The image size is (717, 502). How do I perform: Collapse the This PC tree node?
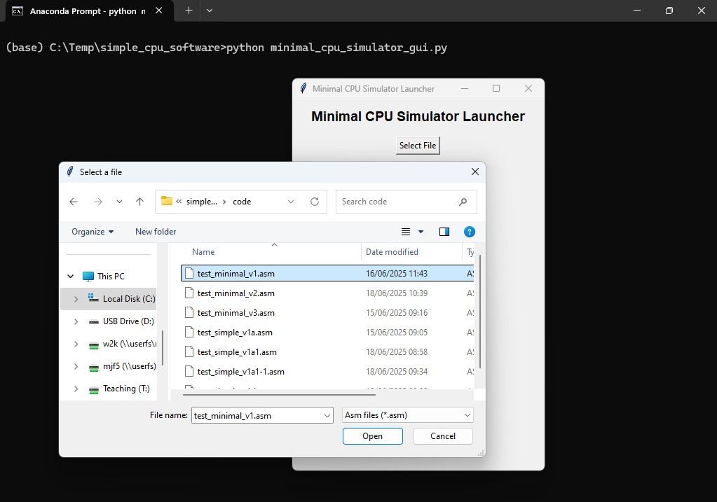[70, 277]
